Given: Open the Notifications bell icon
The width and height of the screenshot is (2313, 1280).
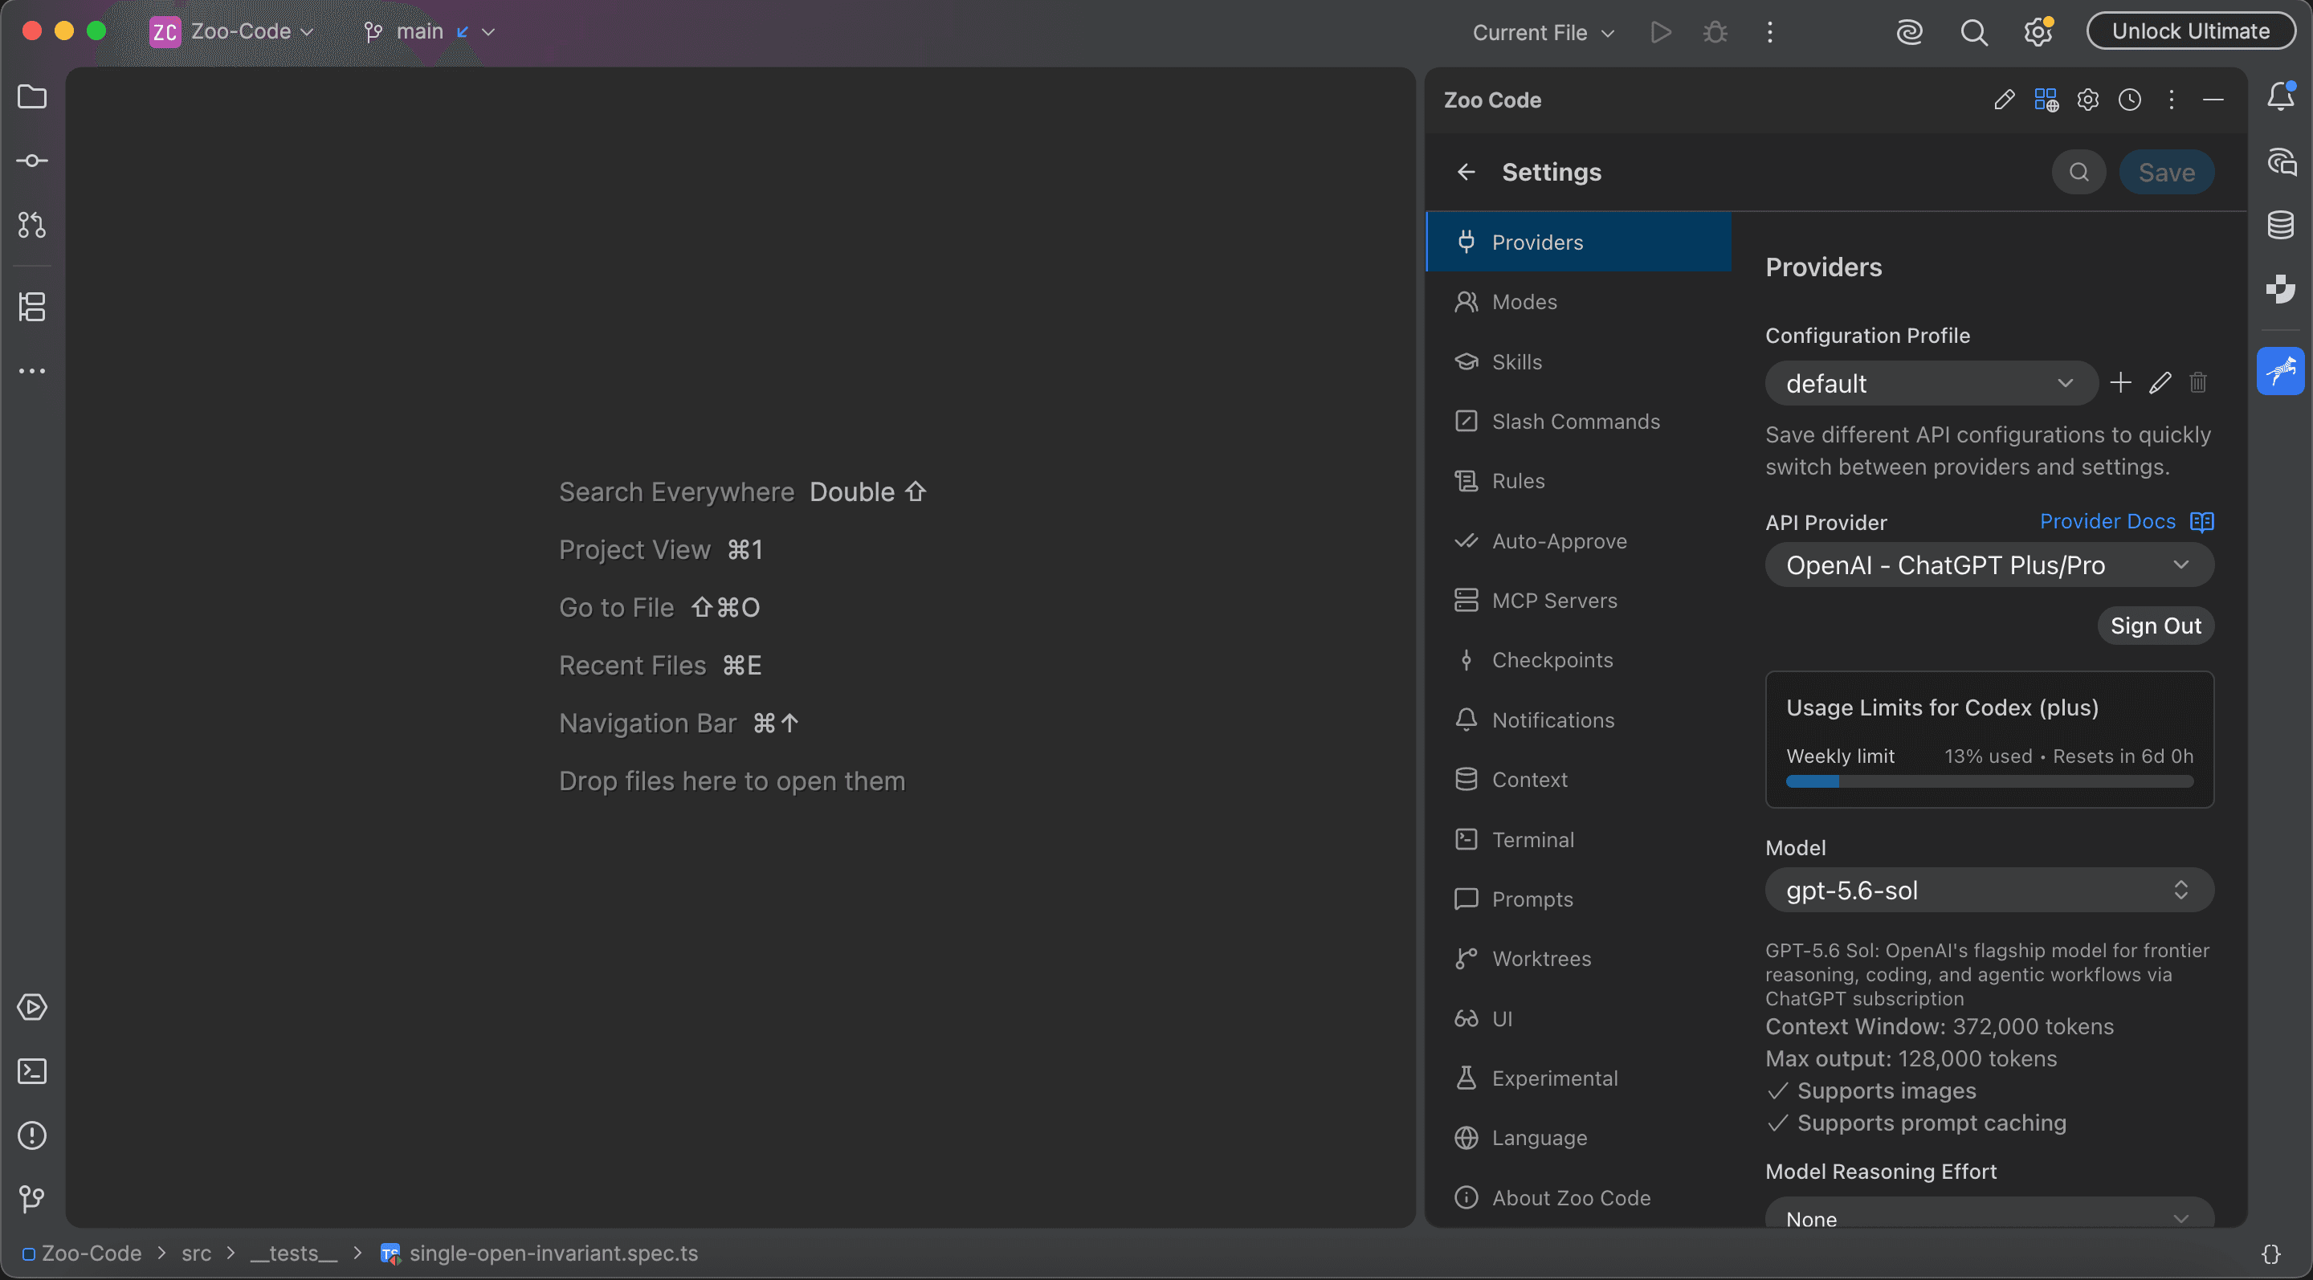Looking at the screenshot, I should coord(2281,96).
